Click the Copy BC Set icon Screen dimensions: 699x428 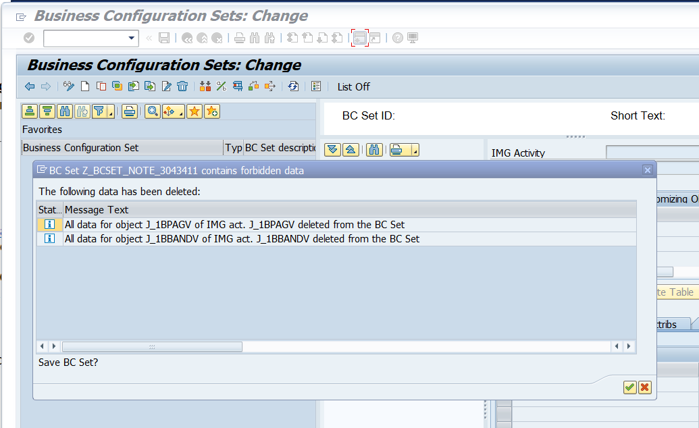pos(101,86)
